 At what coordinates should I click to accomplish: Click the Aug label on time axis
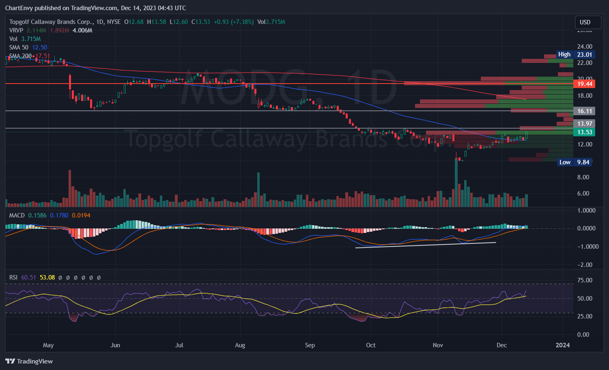pos(240,345)
